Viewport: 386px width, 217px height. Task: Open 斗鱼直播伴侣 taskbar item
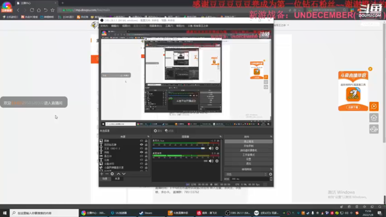178,213
